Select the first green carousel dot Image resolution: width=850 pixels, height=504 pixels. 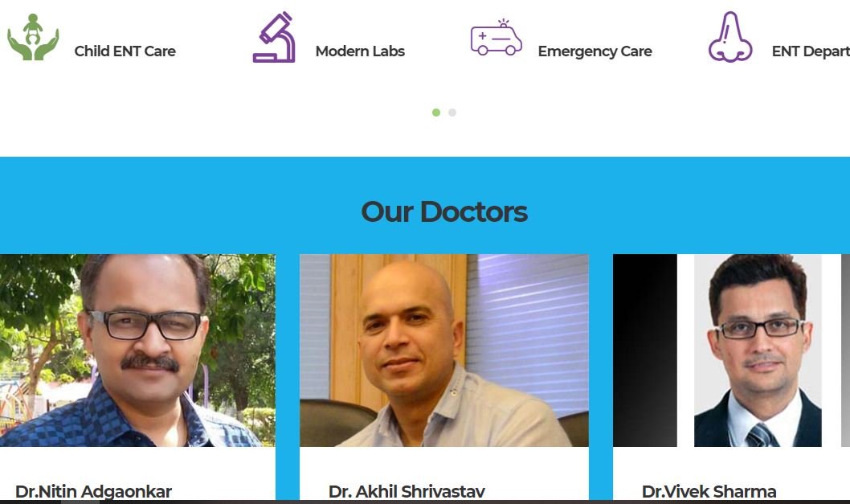pos(435,113)
